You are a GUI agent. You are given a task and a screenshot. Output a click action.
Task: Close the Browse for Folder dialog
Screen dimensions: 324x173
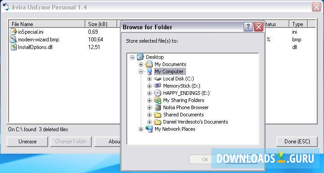click(x=258, y=27)
